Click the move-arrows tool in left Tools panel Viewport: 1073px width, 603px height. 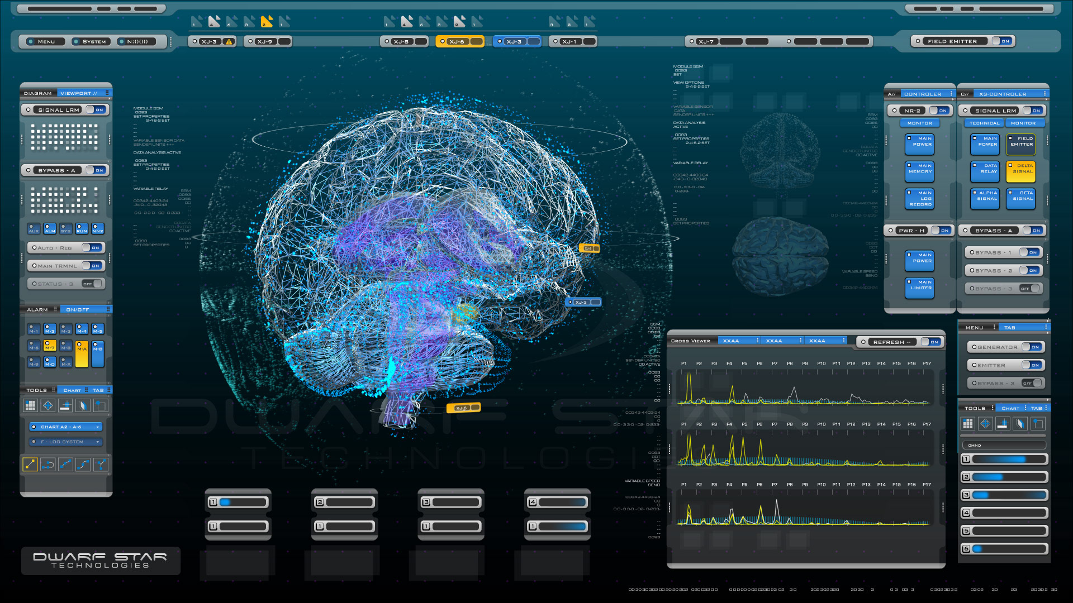(x=48, y=405)
